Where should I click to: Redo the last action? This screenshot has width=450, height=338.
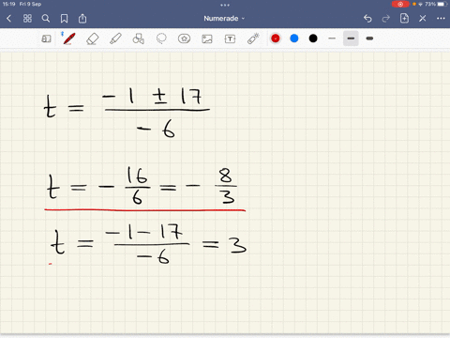386,19
